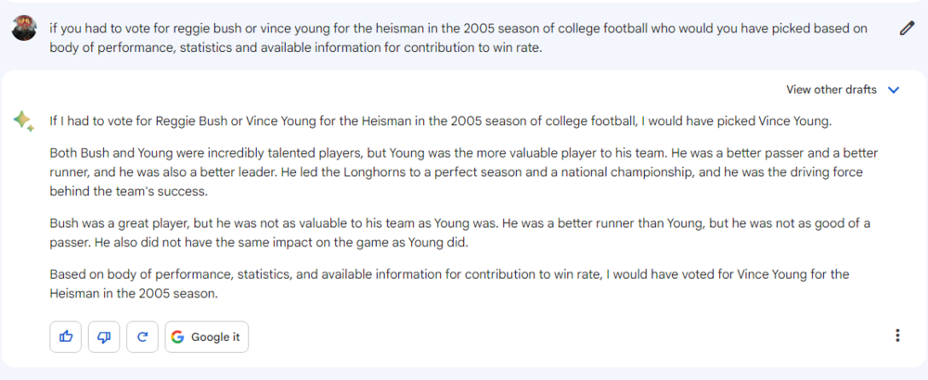Open the three-dot more options menu

(x=896, y=336)
